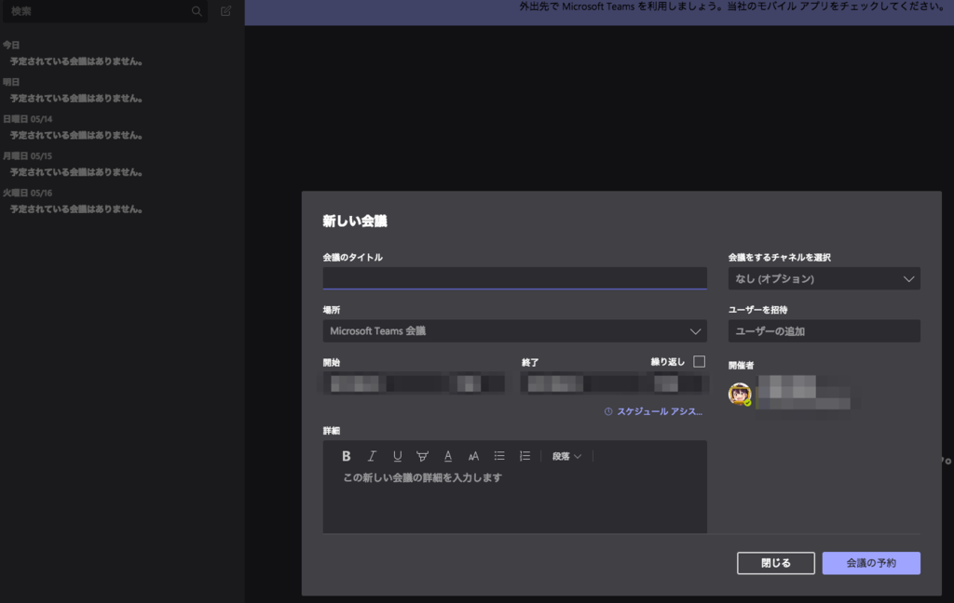Insert a bulleted list
The height and width of the screenshot is (603, 954).
coord(499,456)
